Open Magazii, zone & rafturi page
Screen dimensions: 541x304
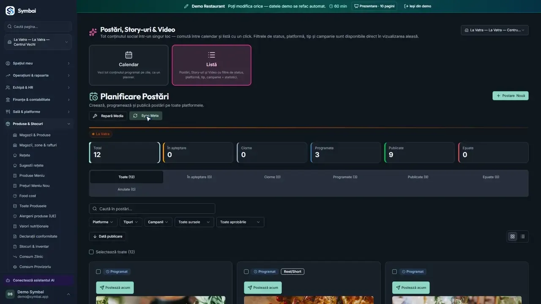pos(38,145)
